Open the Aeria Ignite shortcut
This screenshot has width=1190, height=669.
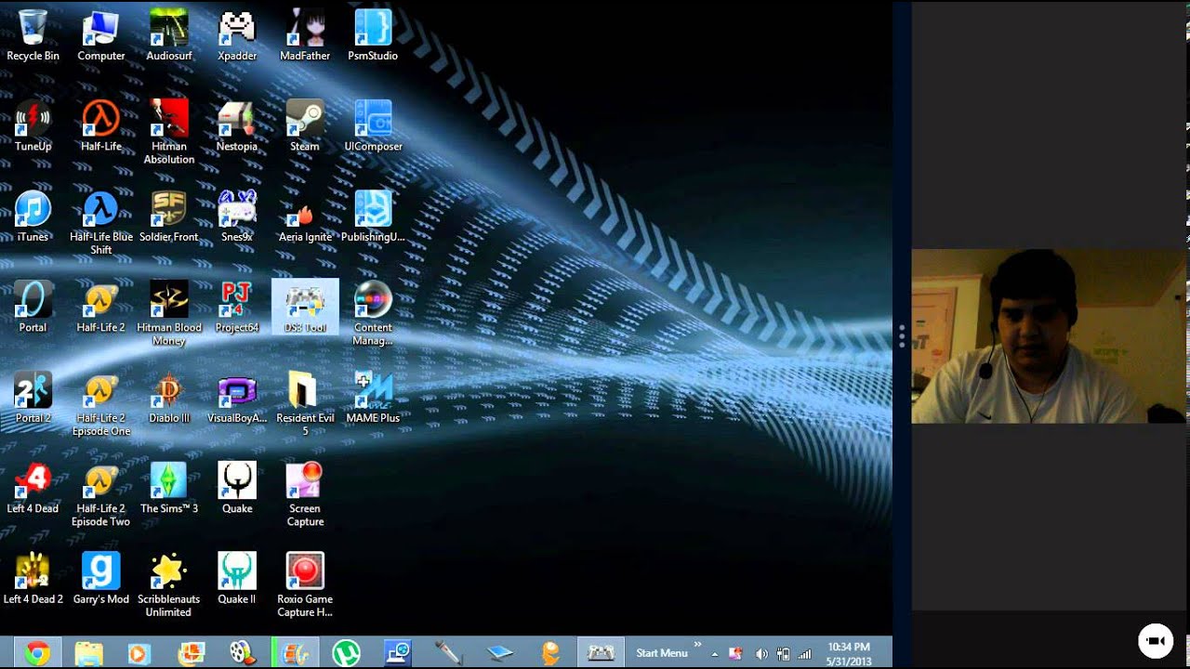click(305, 217)
